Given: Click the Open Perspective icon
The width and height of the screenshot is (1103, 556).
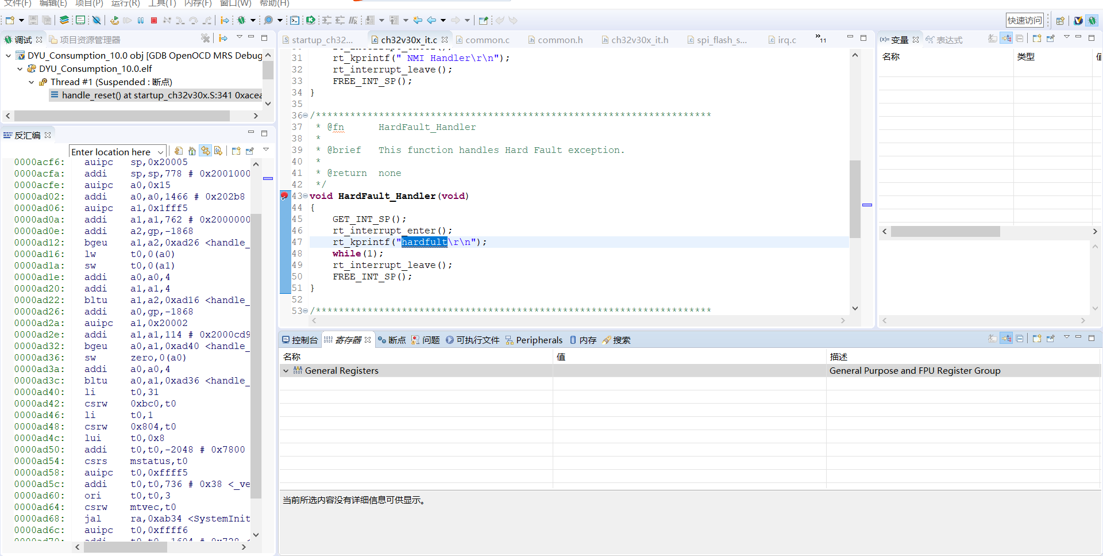Looking at the screenshot, I should point(1060,21).
